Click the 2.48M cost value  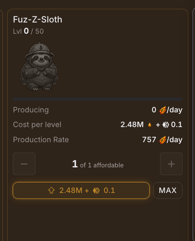click(132, 124)
